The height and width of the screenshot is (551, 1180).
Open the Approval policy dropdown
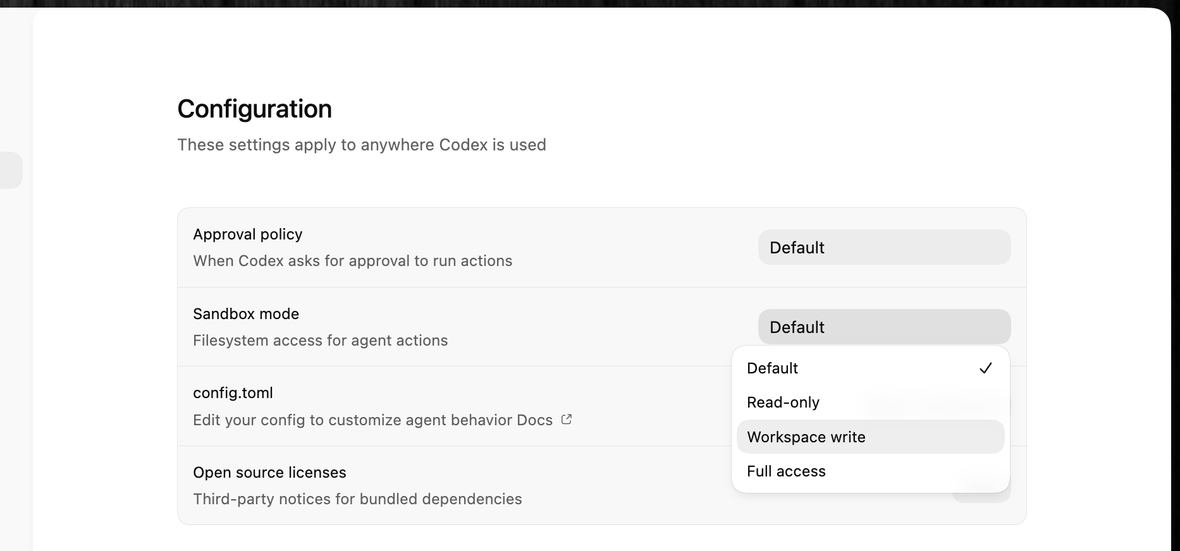point(883,248)
